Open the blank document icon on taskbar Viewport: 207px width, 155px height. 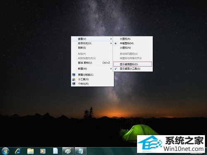pos(55,151)
